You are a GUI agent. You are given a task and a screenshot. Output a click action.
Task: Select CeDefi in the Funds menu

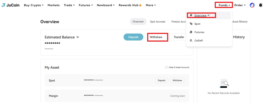click(x=209, y=40)
